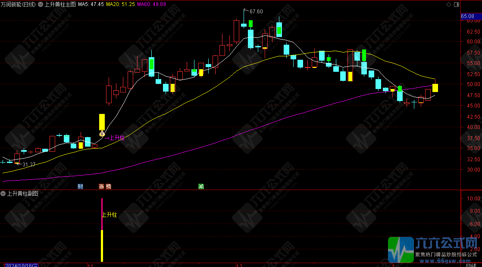Click the red 涨 event marker
This screenshot has height=267, width=482.
click(x=102, y=186)
